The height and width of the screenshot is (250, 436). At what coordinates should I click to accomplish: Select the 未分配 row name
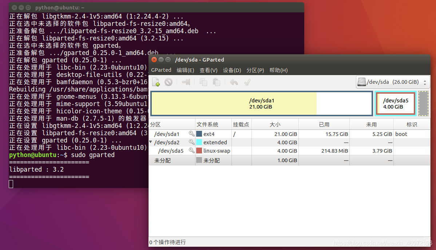[x=162, y=160]
